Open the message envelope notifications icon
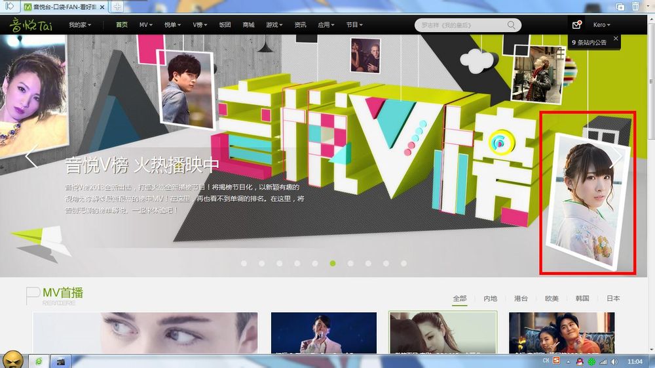 coord(577,25)
